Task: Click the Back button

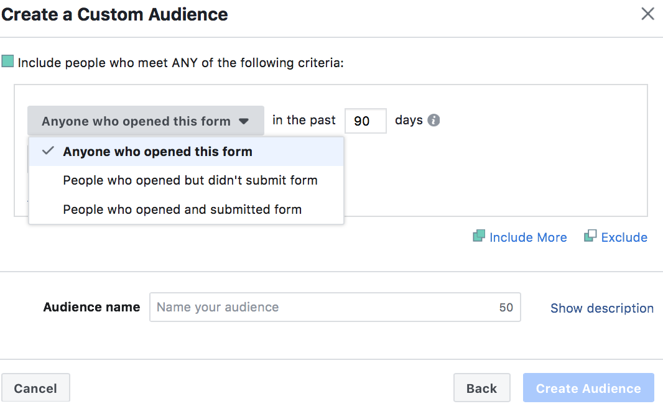Action: [481, 387]
